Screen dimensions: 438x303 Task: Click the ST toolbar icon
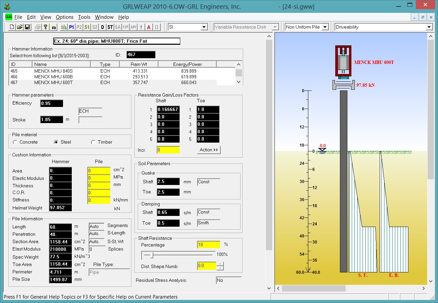coord(110,27)
